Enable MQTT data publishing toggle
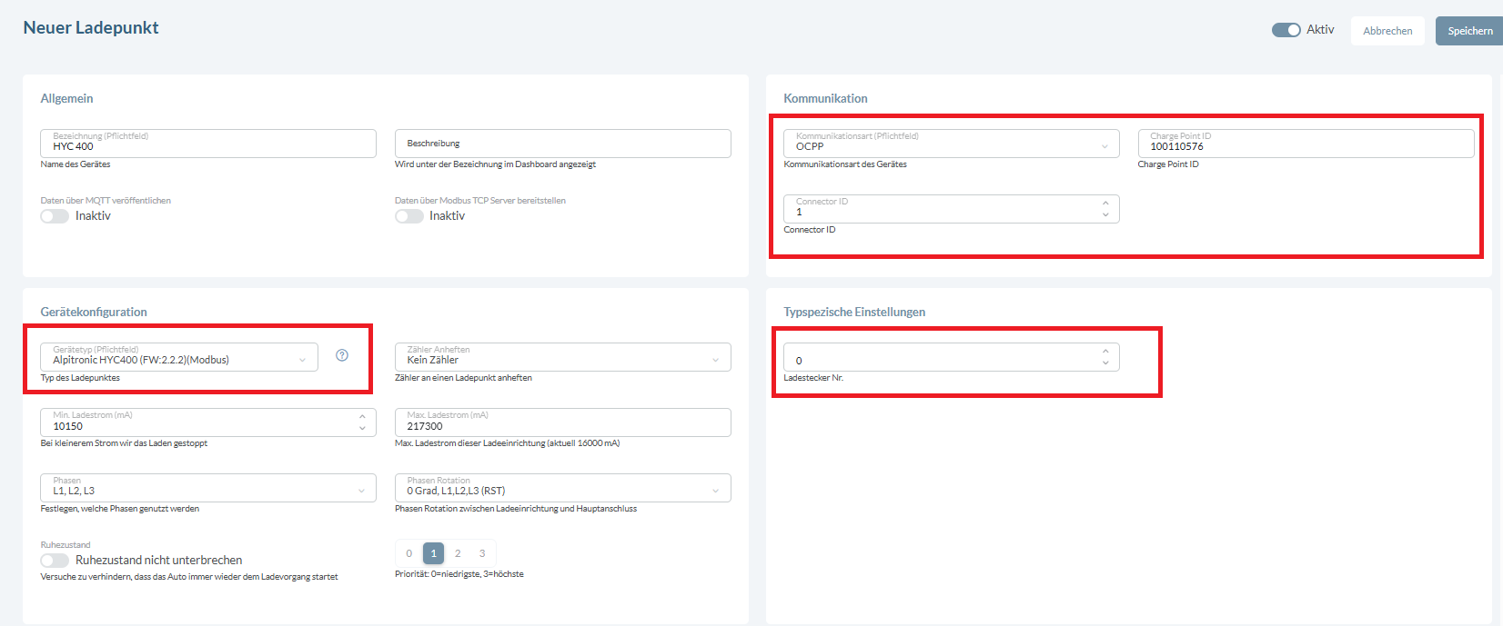Viewport: 1503px width, 626px height. (55, 216)
